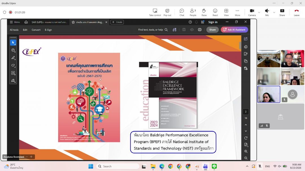The height and width of the screenshot is (171, 305).
Task: Switch to the SAR EdPEx tab
Action: tap(49, 22)
